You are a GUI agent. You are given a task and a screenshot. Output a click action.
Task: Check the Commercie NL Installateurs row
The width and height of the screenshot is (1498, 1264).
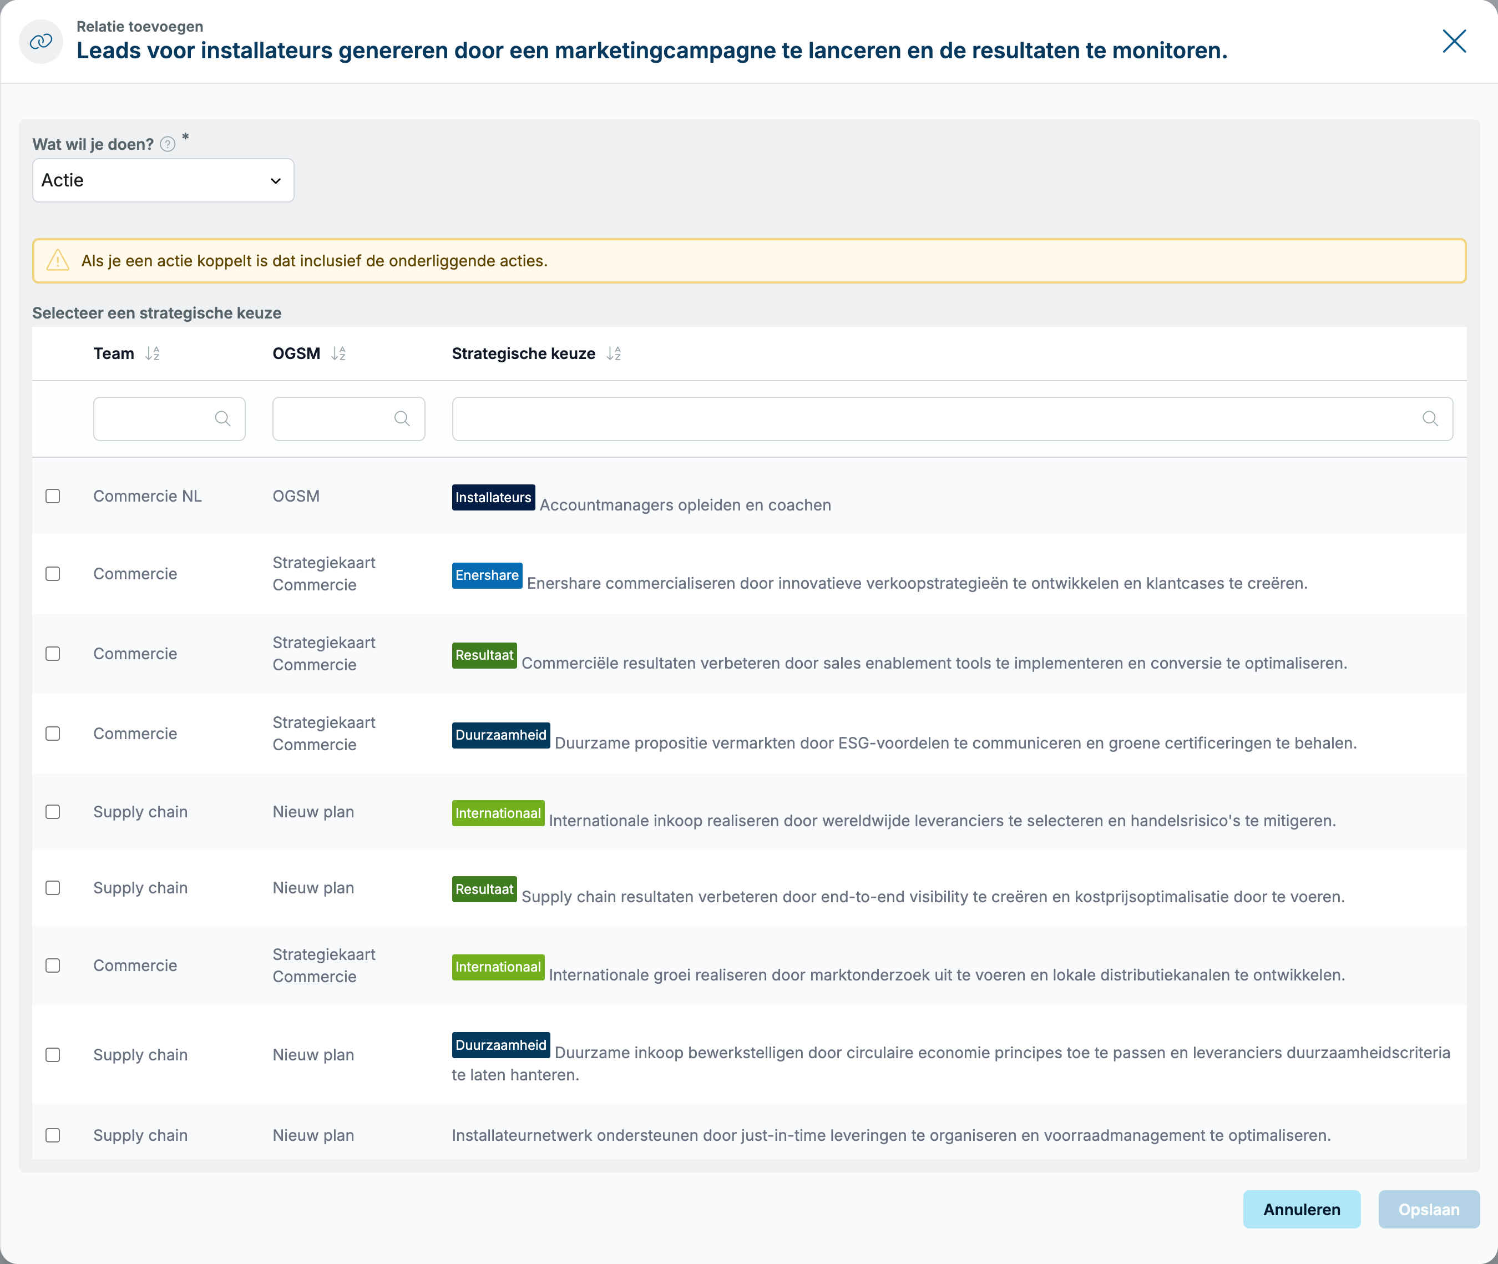(x=53, y=496)
